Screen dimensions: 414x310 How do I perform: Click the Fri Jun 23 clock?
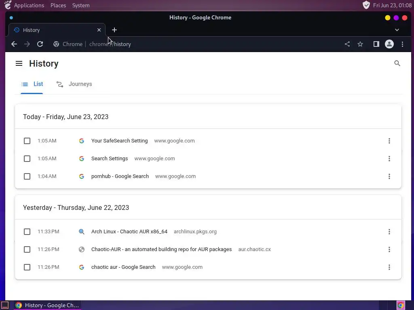coord(392,5)
